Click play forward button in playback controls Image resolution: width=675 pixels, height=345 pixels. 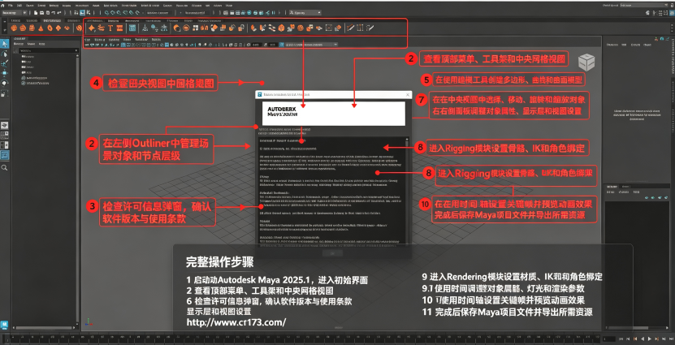click(651, 339)
